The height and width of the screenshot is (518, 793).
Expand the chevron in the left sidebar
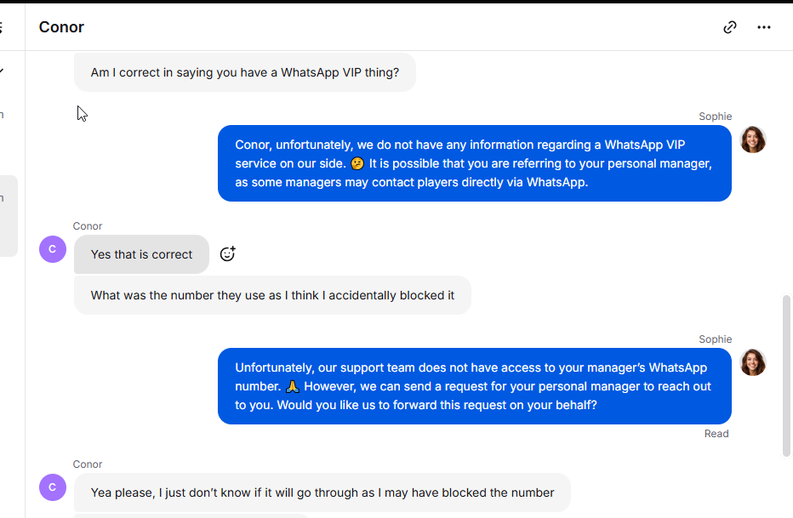2,71
